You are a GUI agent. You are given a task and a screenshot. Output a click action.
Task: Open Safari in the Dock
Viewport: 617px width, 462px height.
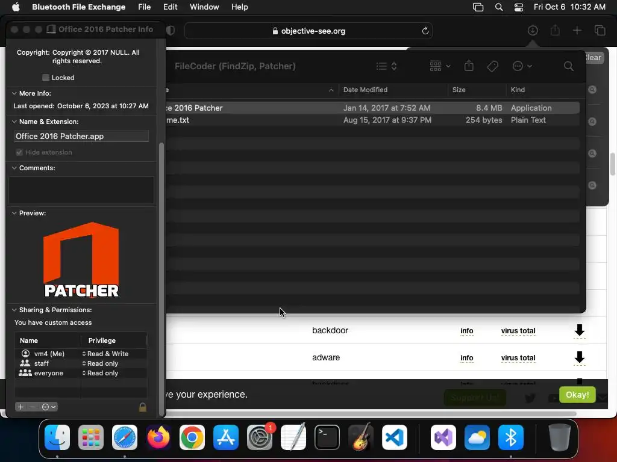click(125, 437)
